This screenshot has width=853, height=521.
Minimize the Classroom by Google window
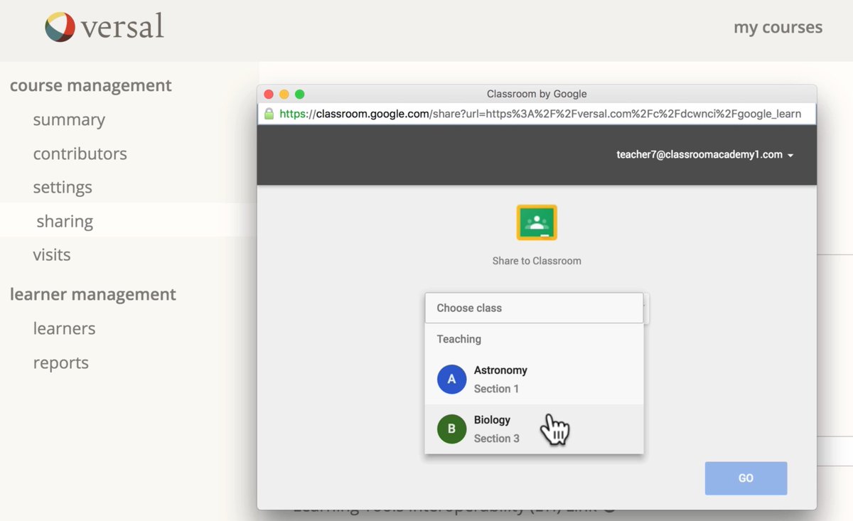click(x=284, y=94)
